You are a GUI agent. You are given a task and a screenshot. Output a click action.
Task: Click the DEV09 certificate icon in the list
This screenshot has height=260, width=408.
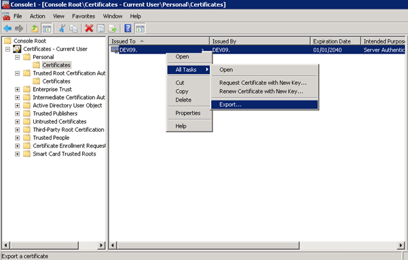coord(115,50)
